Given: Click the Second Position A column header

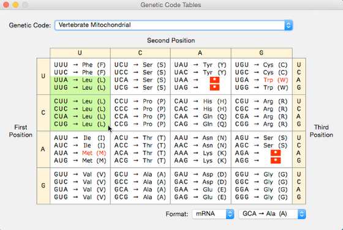Looking at the screenshot, I should 201,53.
